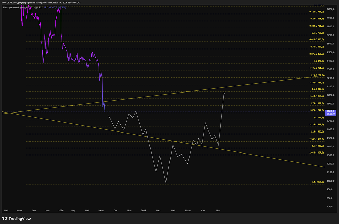This screenshot has width=339, height=224.
Task: Click the Сен 2026 time axis label
Action: [x=116, y=210]
